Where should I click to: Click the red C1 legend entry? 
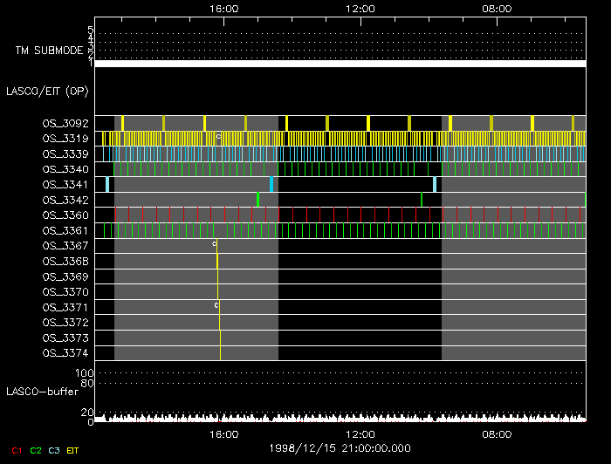16,449
